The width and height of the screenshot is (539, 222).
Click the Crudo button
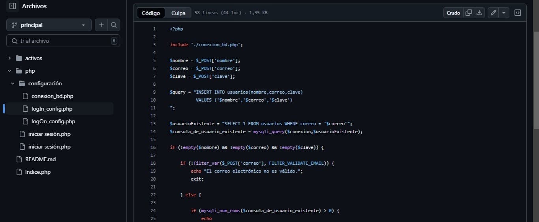point(453,13)
